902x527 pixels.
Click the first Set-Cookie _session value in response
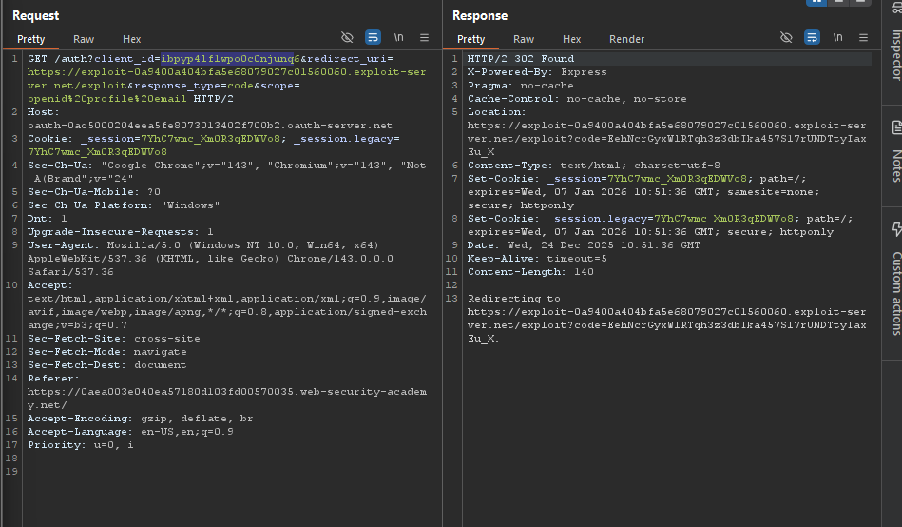tap(677, 179)
